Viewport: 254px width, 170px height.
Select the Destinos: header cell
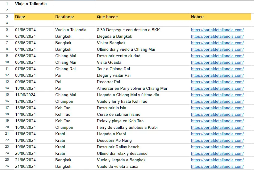point(75,17)
